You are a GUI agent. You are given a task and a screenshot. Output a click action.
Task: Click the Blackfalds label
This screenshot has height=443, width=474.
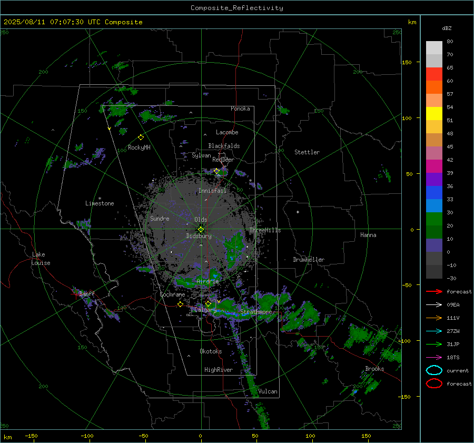coord(224,146)
